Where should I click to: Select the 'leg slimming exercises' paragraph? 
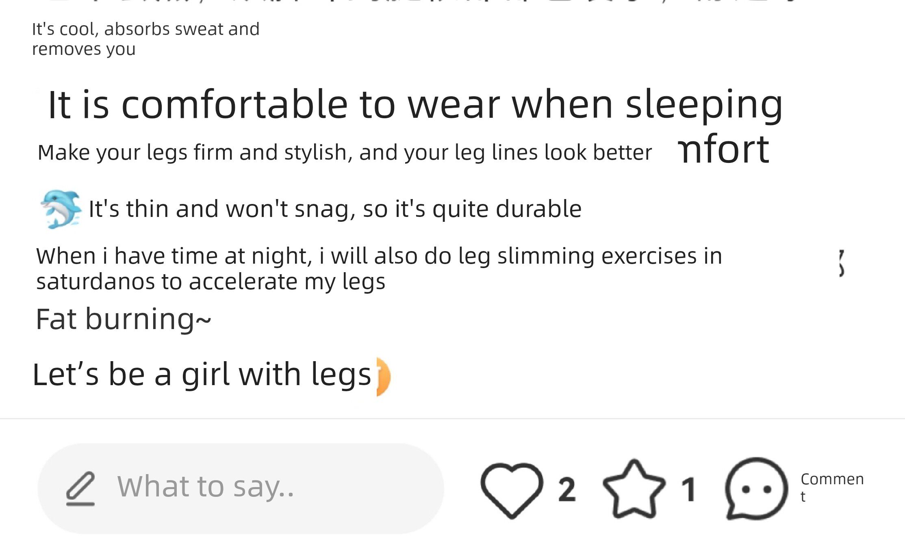point(379,269)
